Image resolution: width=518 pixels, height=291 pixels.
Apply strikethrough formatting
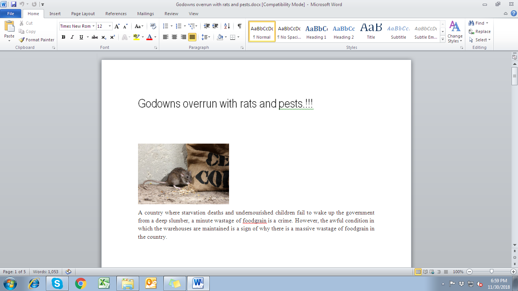pyautogui.click(x=94, y=37)
